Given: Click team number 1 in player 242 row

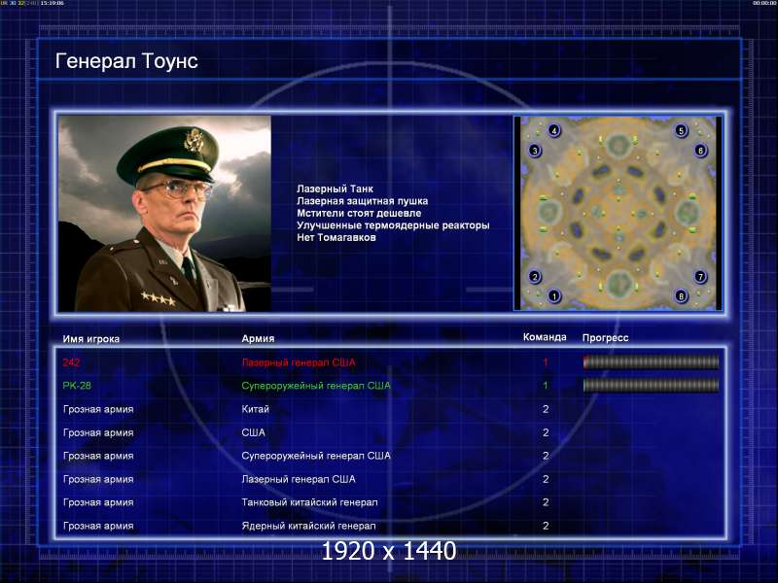Looking at the screenshot, I should click(x=546, y=362).
